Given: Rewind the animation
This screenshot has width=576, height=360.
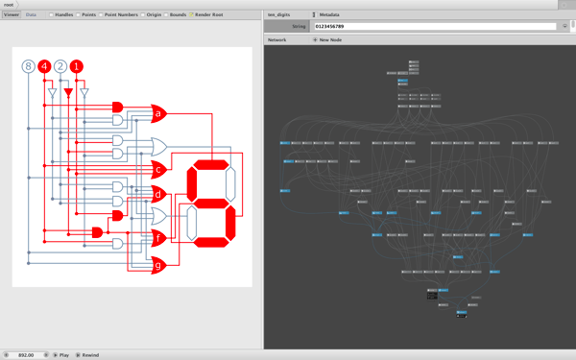Looking at the screenshot, I should pos(87,355).
